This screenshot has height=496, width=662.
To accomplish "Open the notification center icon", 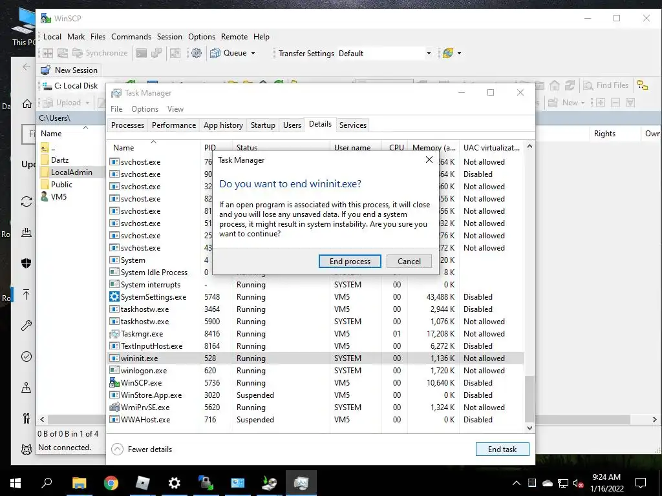I will [641, 483].
